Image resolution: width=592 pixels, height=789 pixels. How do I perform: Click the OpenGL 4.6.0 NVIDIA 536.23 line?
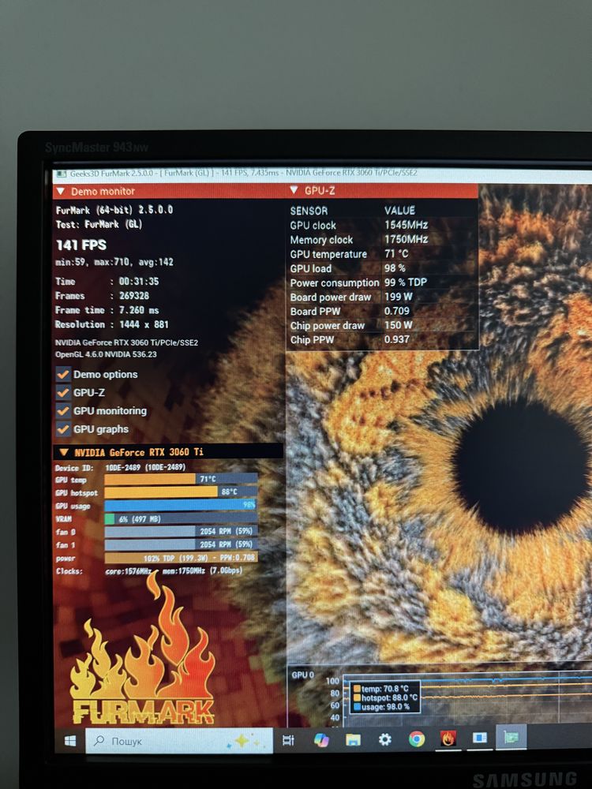[106, 354]
